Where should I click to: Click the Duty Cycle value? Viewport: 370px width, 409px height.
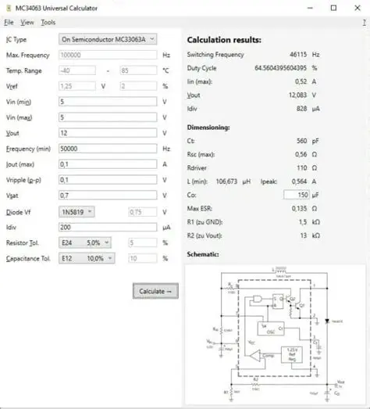click(x=281, y=68)
